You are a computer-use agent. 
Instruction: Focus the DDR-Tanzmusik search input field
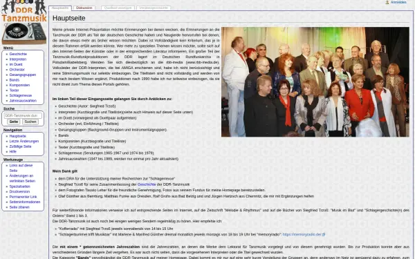[23, 115]
